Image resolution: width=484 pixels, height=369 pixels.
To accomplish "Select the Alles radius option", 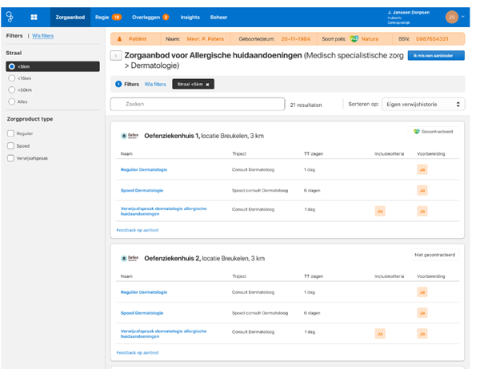I will click(x=11, y=101).
